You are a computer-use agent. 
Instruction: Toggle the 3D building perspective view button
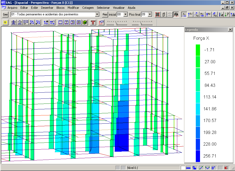(176, 15)
